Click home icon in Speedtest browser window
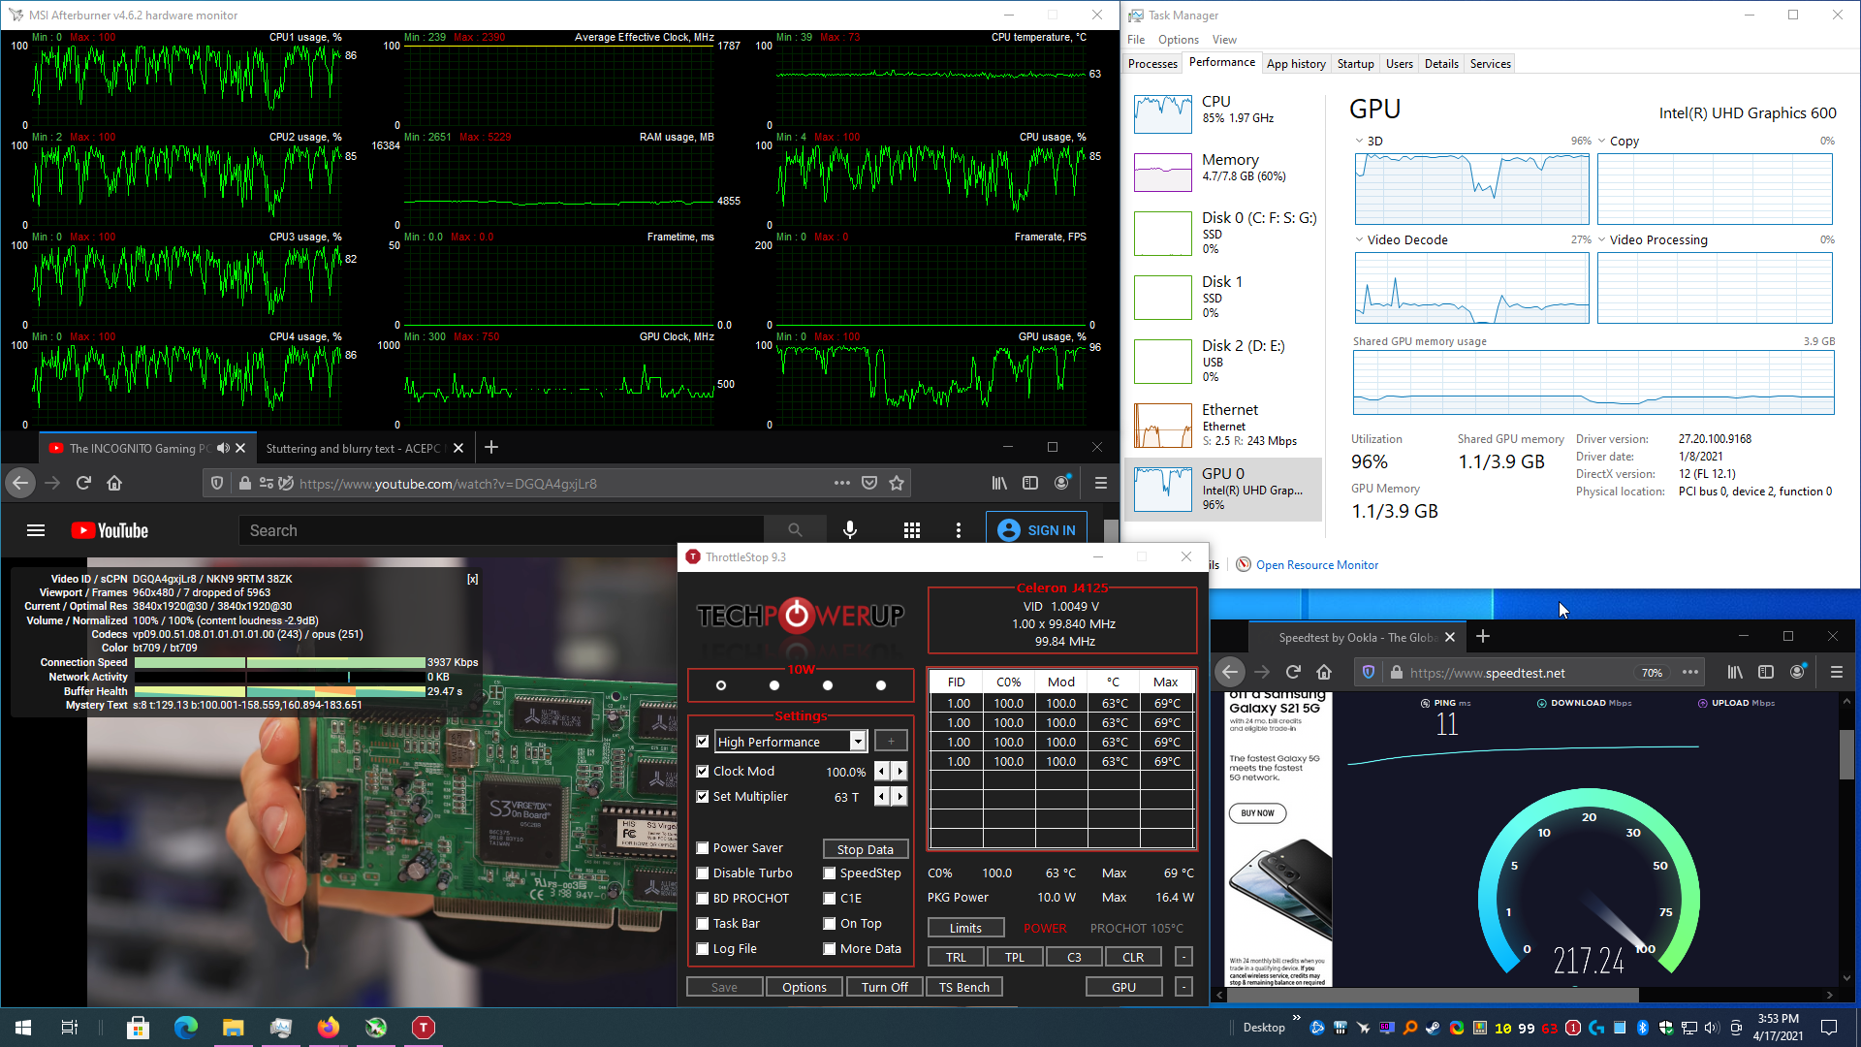The height and width of the screenshot is (1047, 1861). 1324,672
